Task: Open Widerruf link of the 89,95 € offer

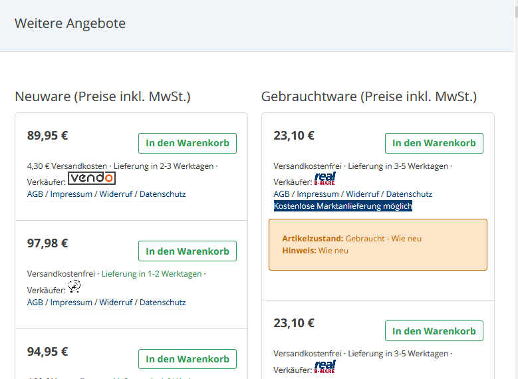Action: [x=116, y=194]
